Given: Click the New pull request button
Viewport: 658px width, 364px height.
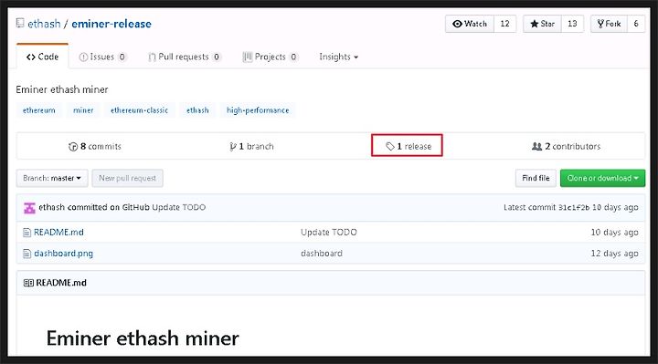Looking at the screenshot, I should (128, 178).
